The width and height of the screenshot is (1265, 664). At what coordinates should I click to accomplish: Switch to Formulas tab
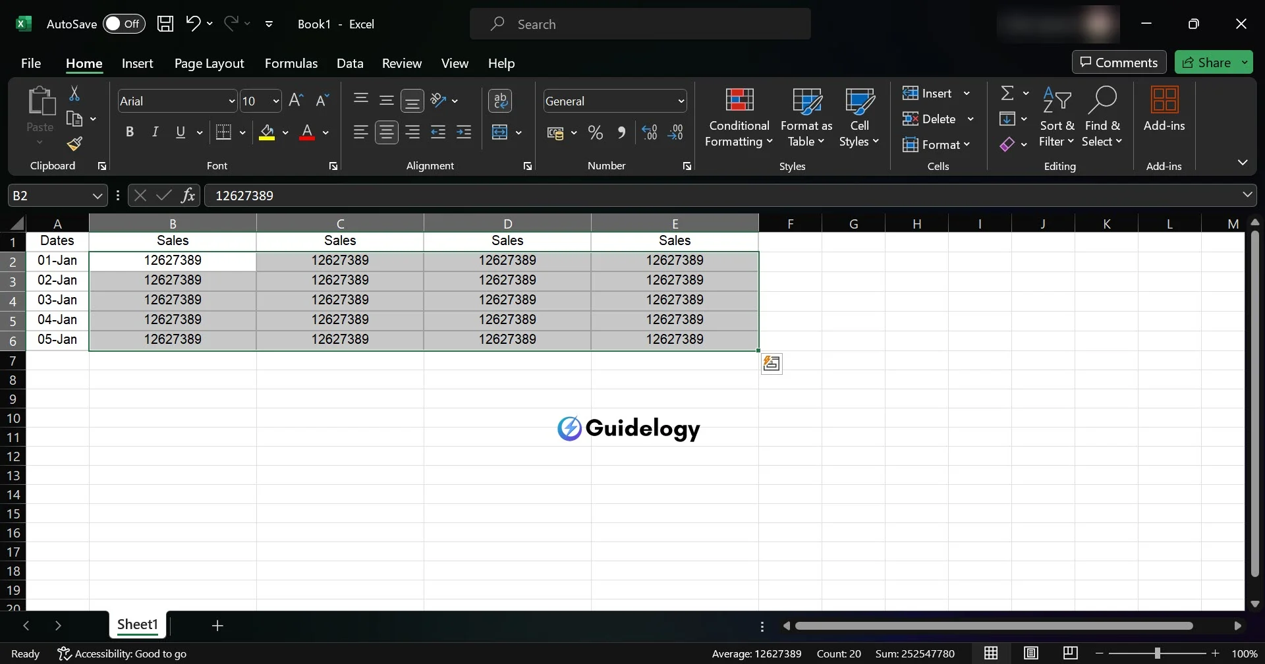click(x=291, y=63)
